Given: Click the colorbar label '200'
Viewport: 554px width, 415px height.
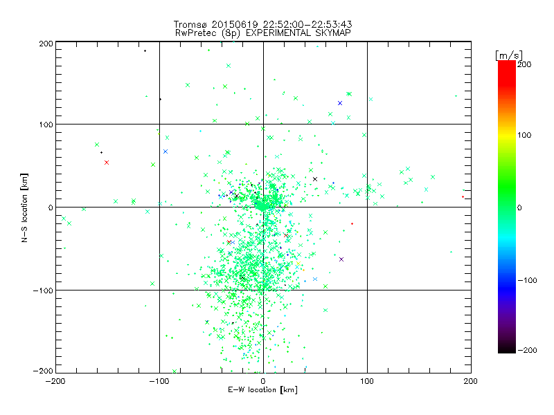Looking at the screenshot, I should 524,64.
